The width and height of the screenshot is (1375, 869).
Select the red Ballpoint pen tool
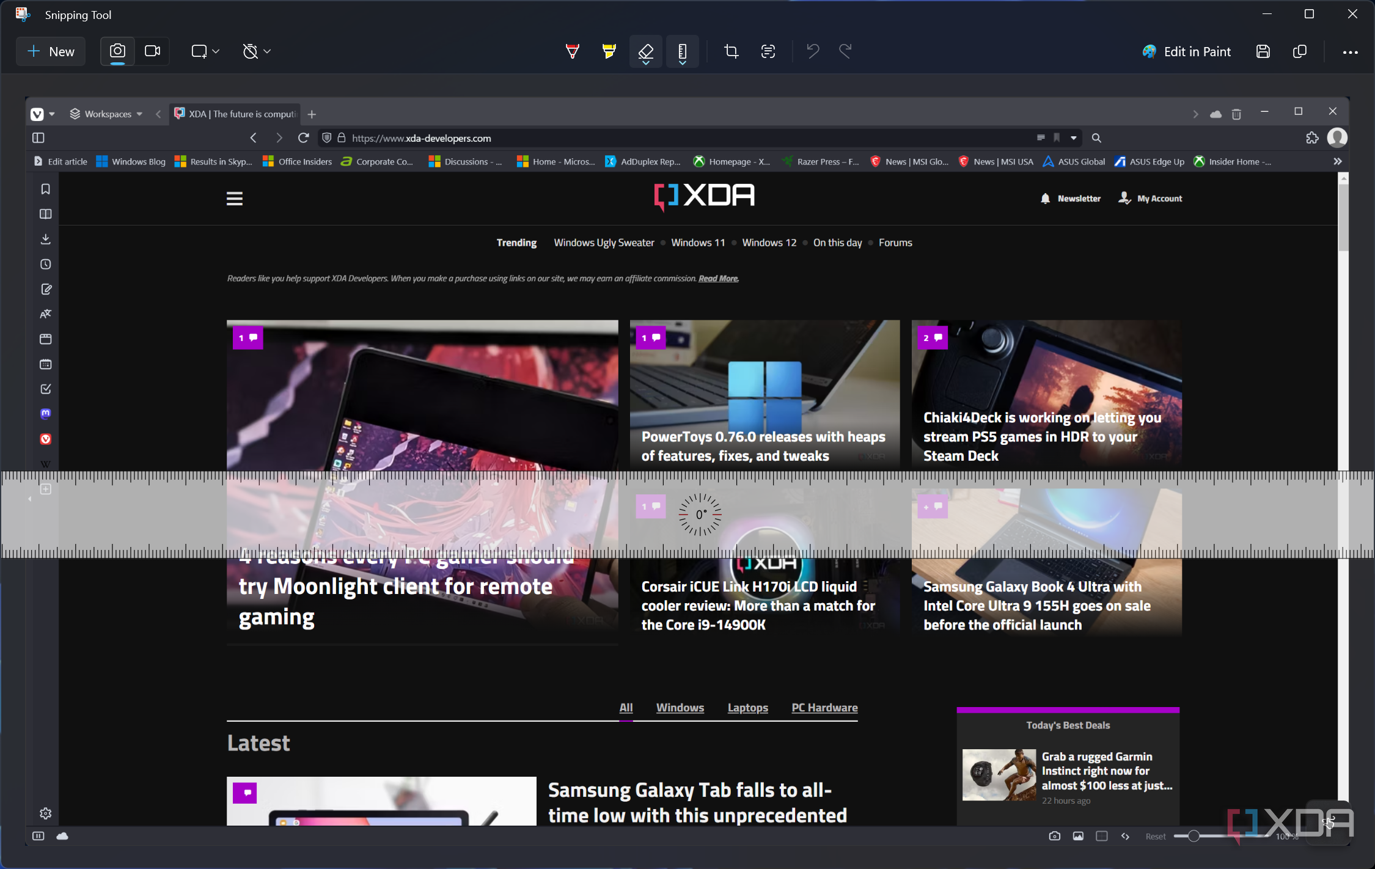(572, 51)
